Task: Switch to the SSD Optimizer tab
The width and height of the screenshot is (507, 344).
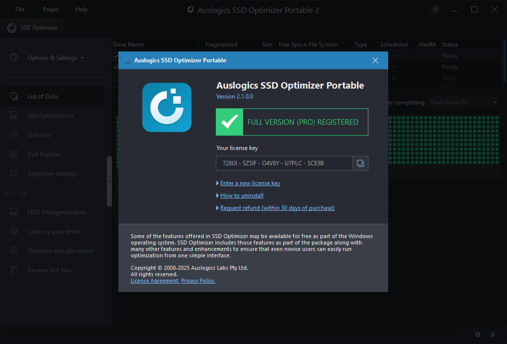Action: pyautogui.click(x=32, y=28)
